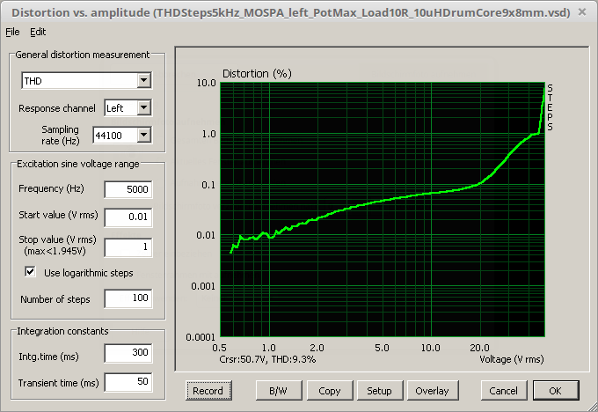The image size is (598, 412).
Task: Click the Stop value input field
Action: (x=128, y=247)
